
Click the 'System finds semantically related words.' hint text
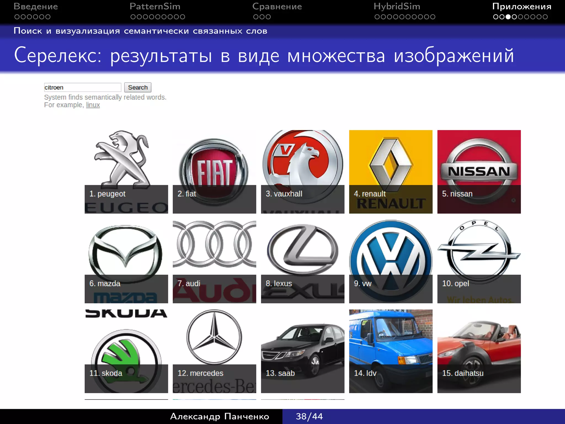click(x=105, y=97)
